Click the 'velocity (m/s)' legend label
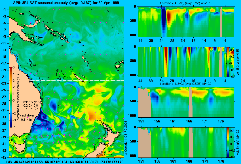Viewport: 241px width, 164px height. (x=32, y=102)
